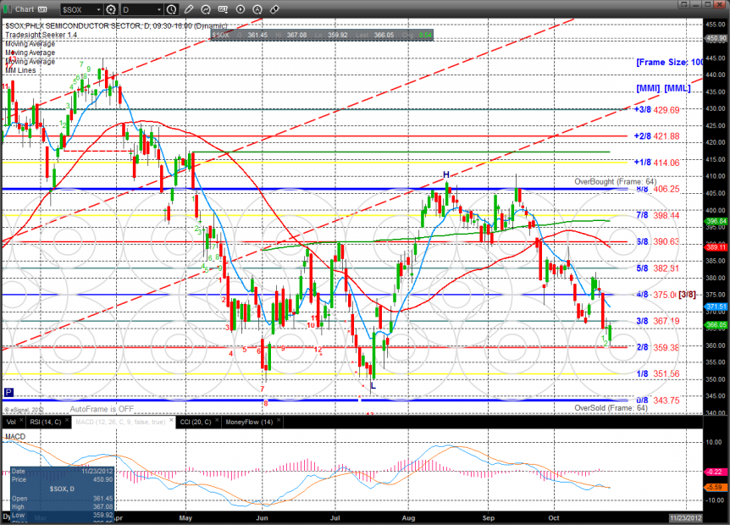Switch to the CCI (20, C) tab

pyautogui.click(x=196, y=423)
